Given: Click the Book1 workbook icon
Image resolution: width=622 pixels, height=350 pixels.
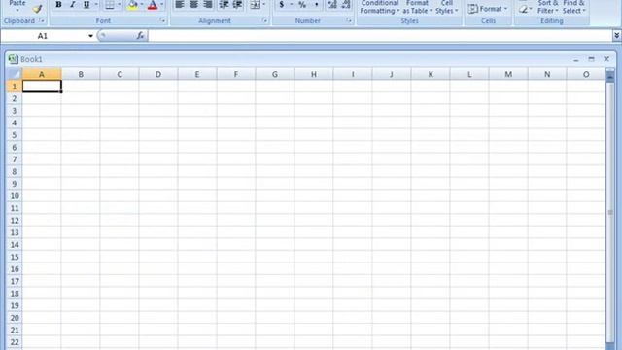Looking at the screenshot, I should (x=13, y=59).
